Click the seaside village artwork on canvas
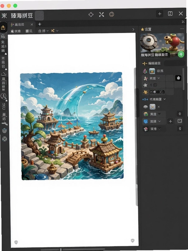This screenshot has height=251, width=188. [x=72, y=126]
